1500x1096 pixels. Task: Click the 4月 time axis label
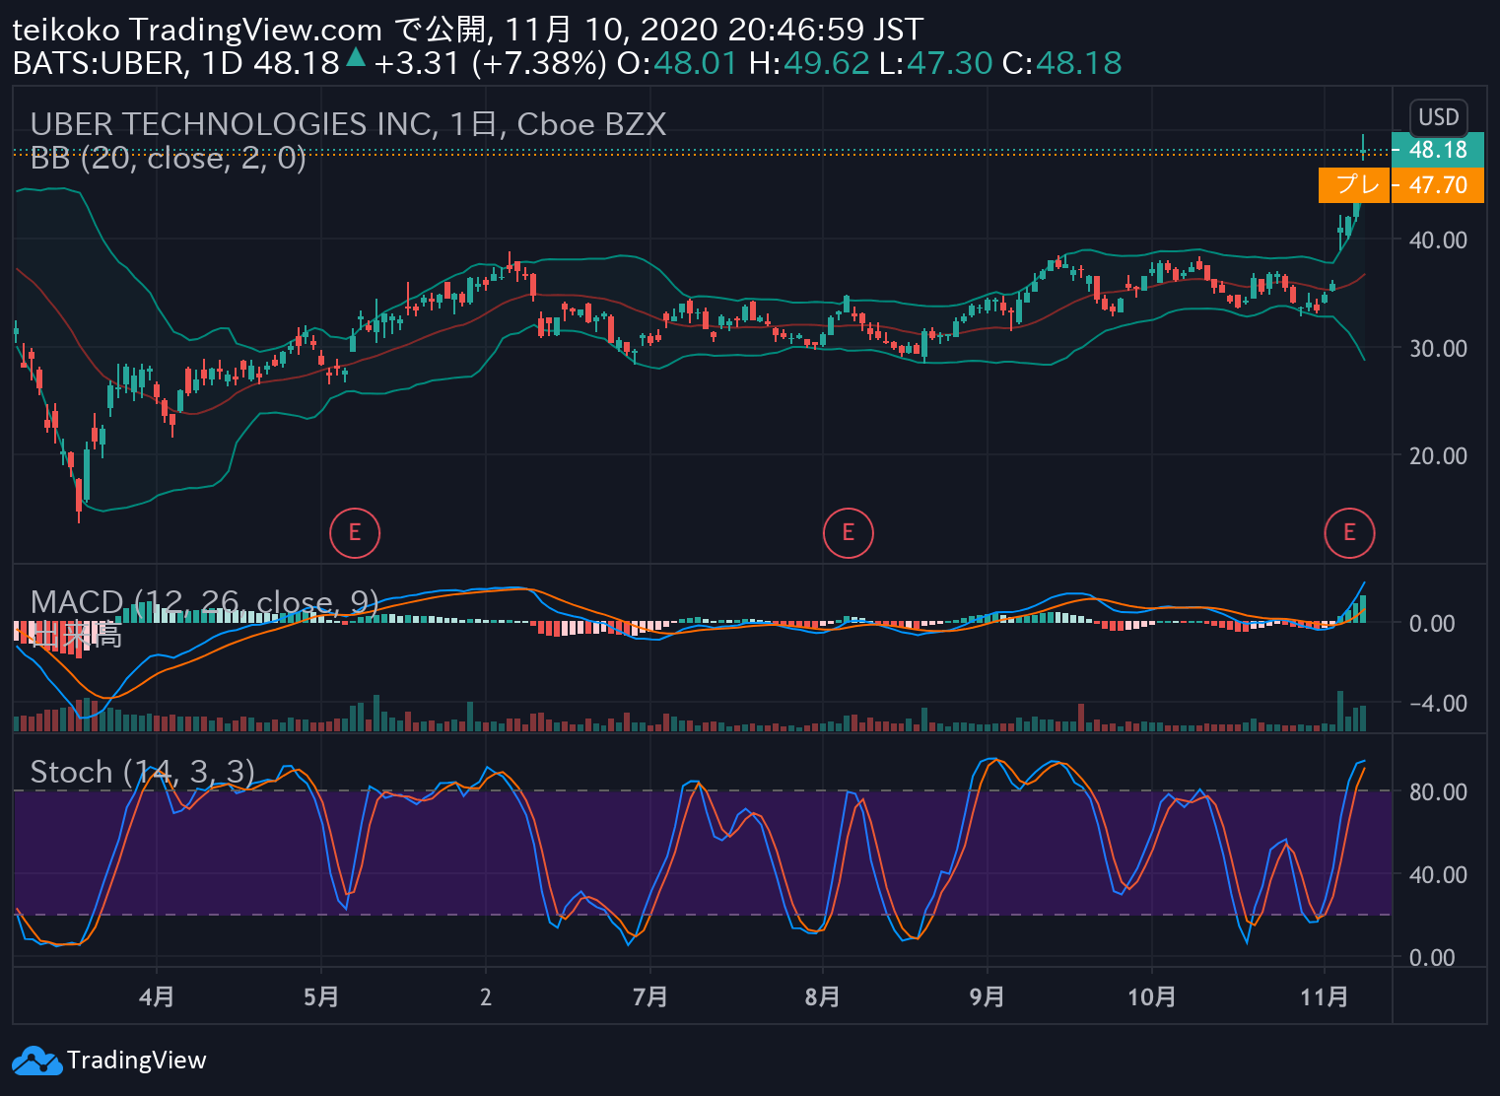click(157, 996)
